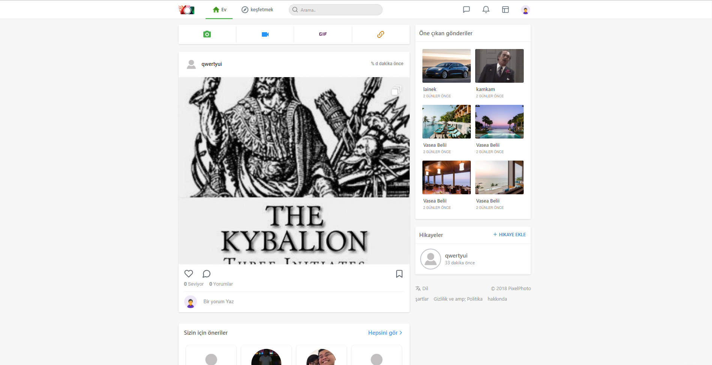
Task: Open Hepsini gör suggestions link
Action: pyautogui.click(x=385, y=333)
